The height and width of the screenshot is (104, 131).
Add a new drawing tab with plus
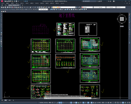point(23,5)
